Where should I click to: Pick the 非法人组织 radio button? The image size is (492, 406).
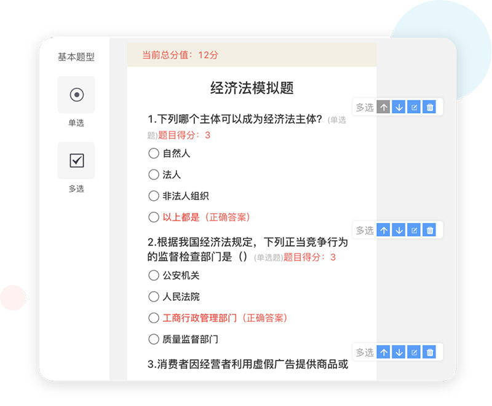[x=154, y=196]
